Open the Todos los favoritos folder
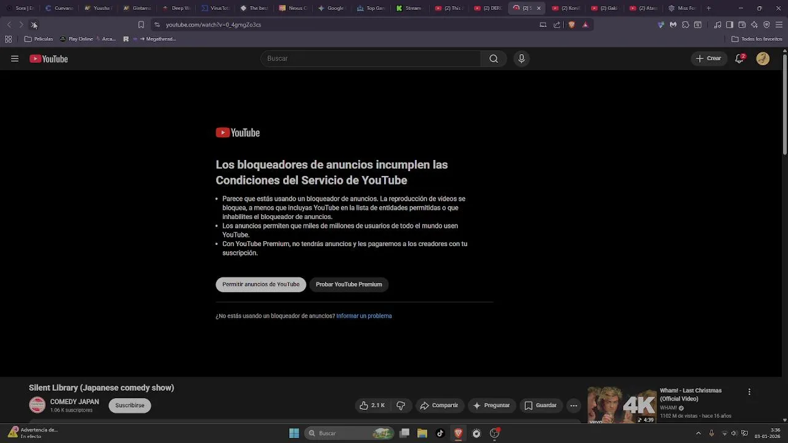Image resolution: width=788 pixels, height=443 pixels. [x=757, y=39]
